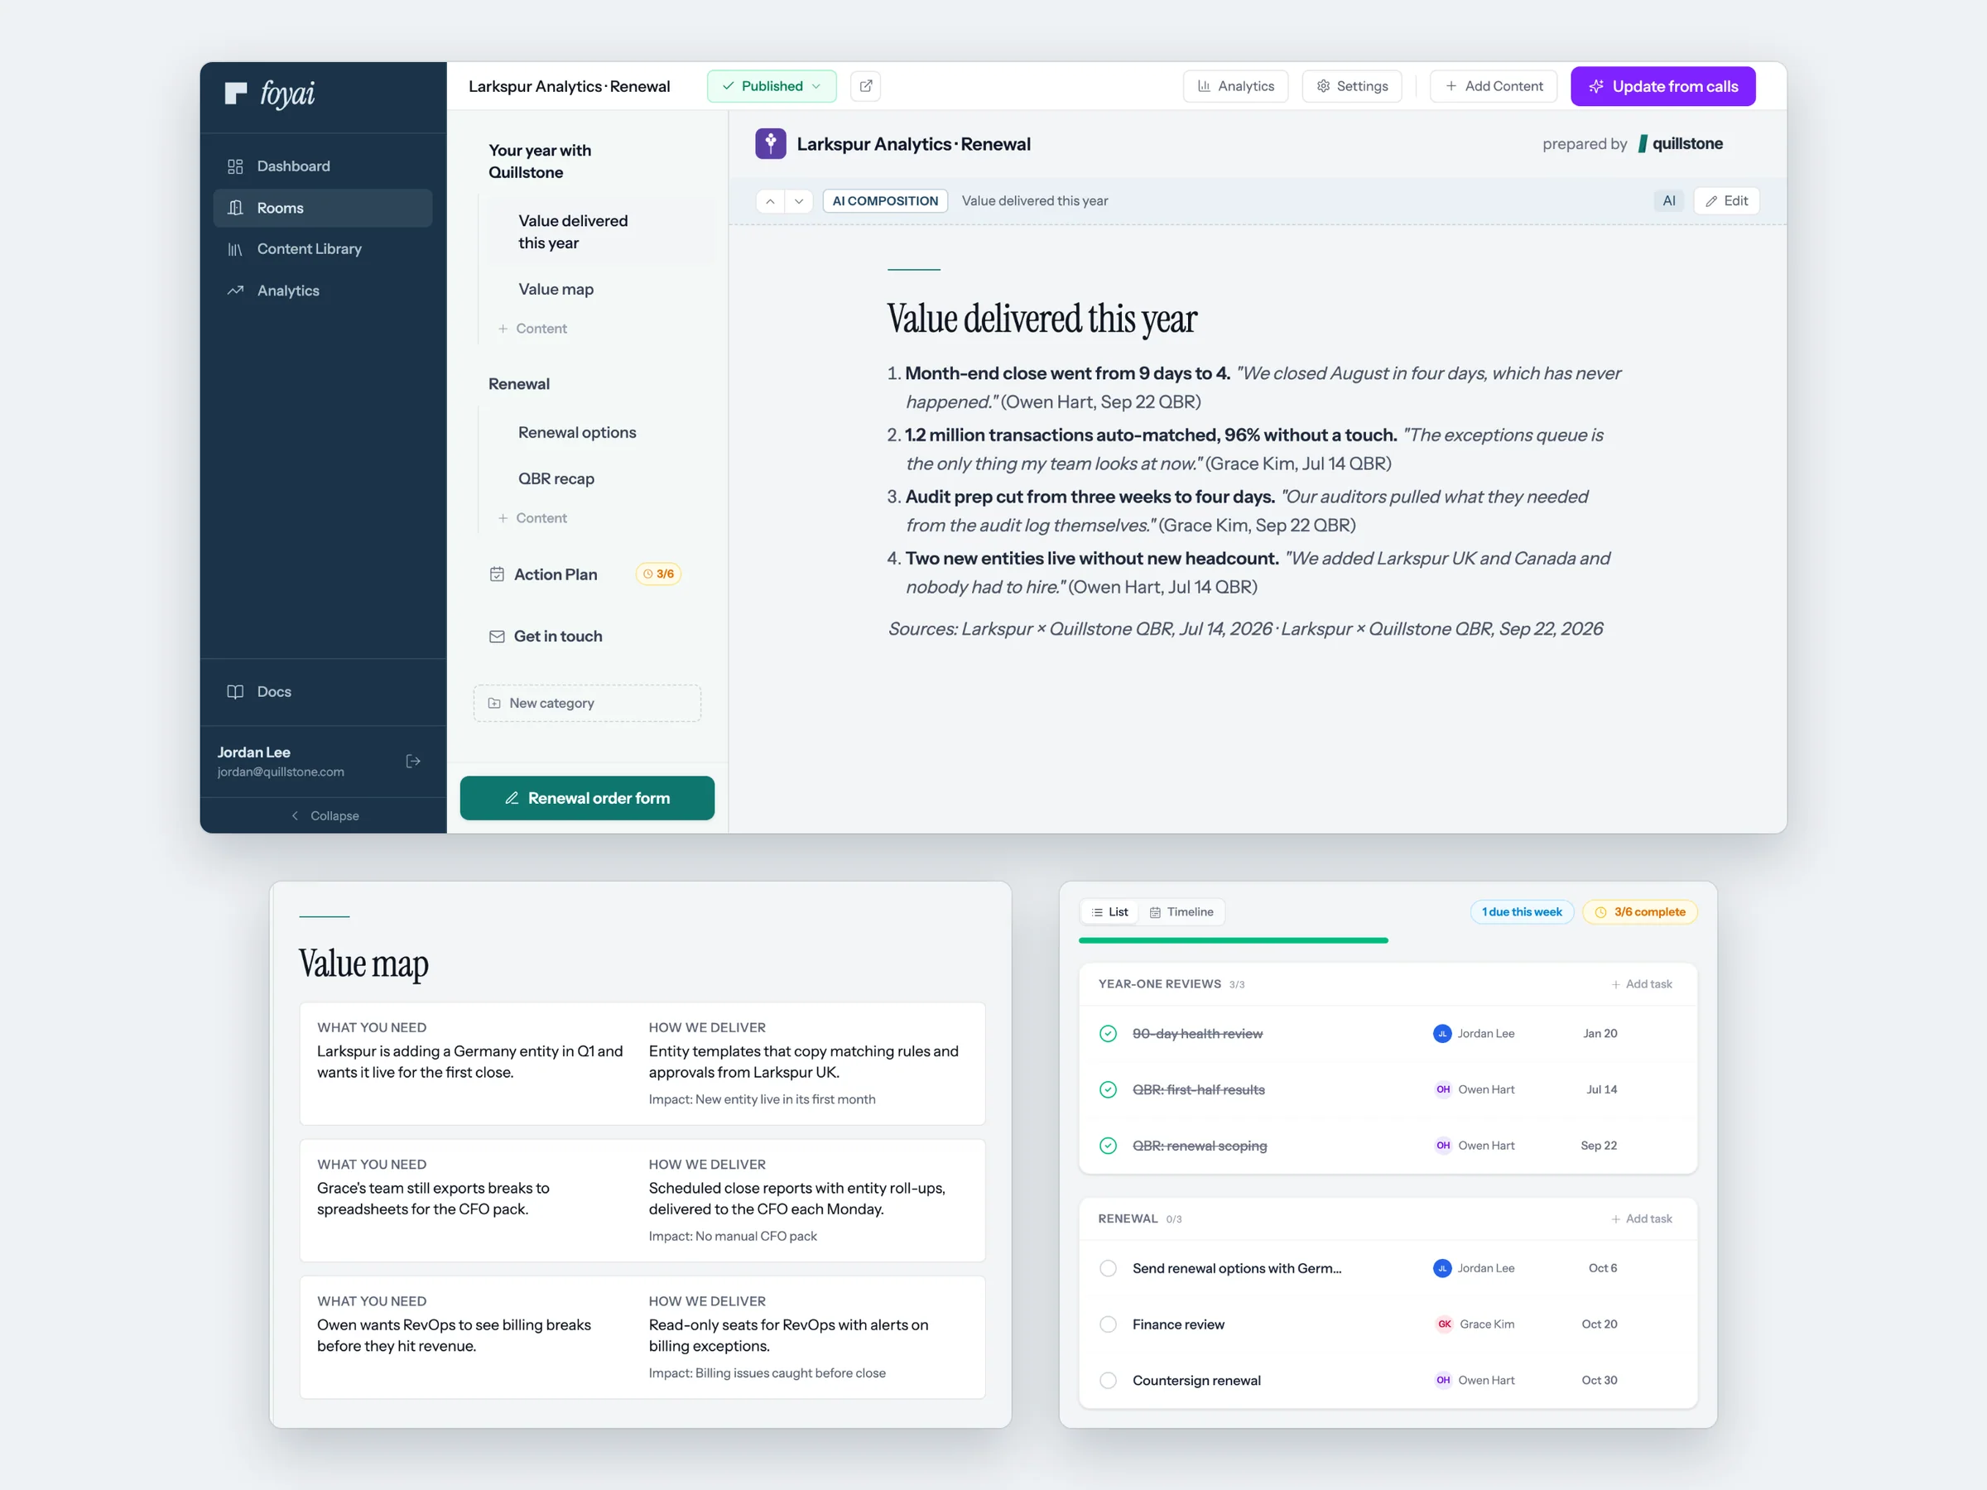Click the foyai logo icon

coord(235,94)
